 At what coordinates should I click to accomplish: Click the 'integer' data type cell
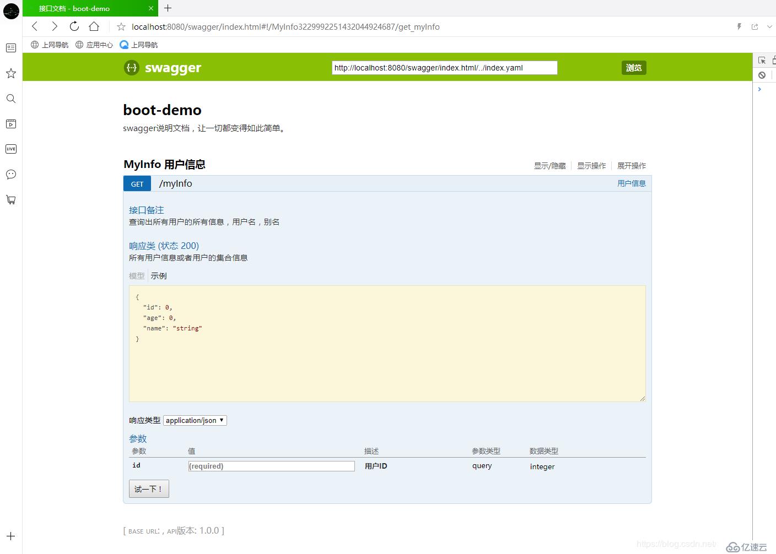(x=542, y=466)
